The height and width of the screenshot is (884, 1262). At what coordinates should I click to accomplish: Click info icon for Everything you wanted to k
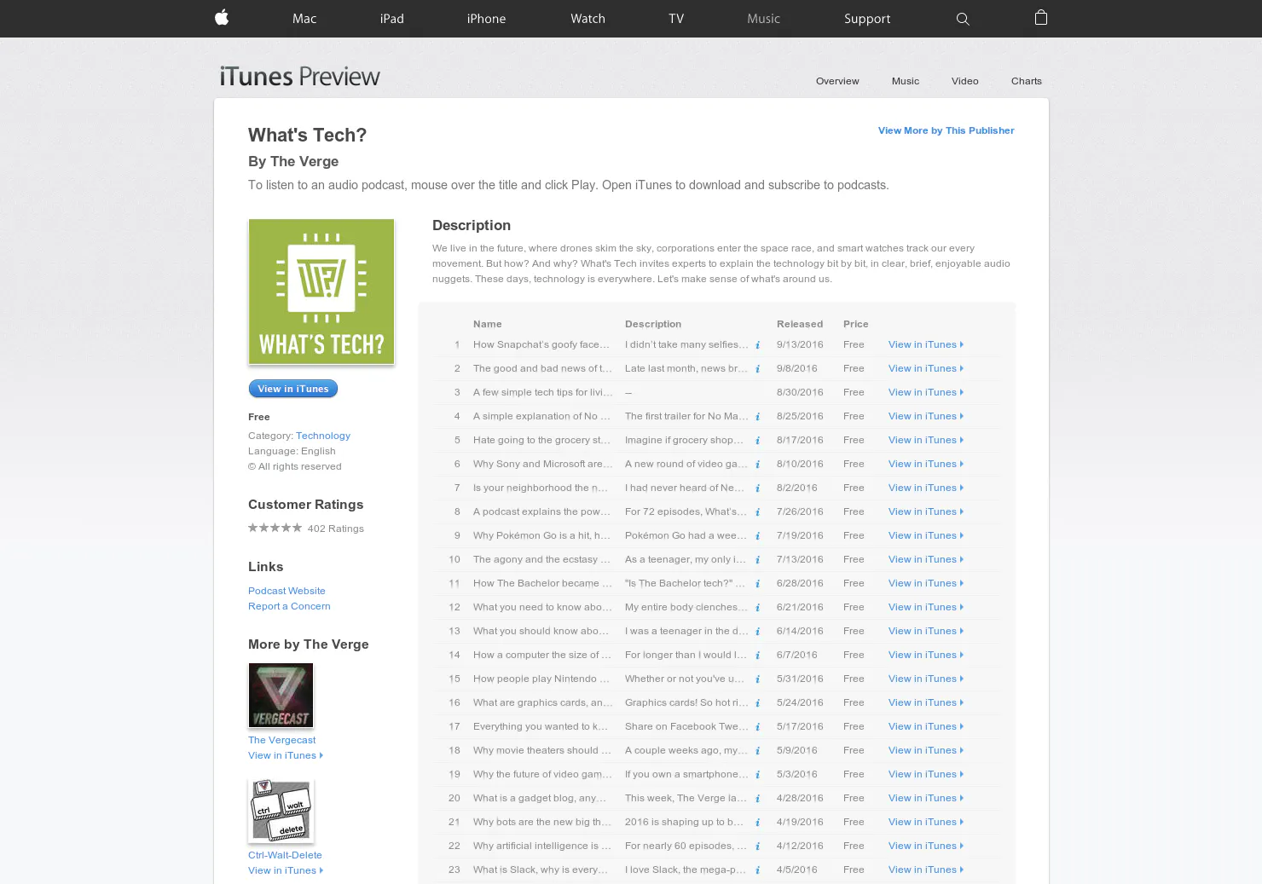point(757,727)
